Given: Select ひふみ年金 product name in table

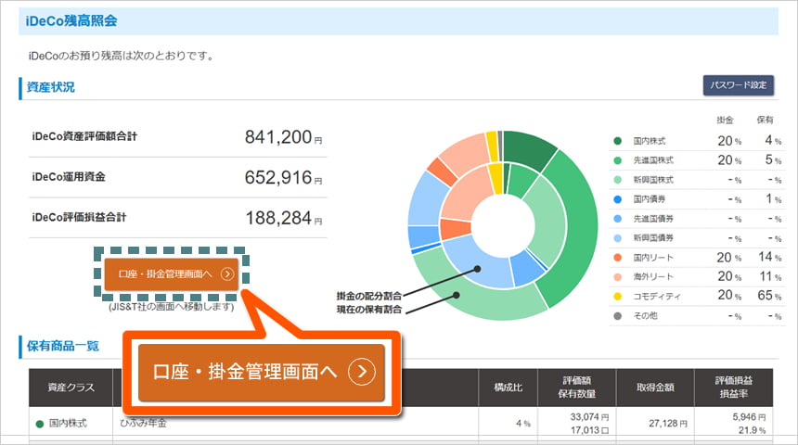Looking at the screenshot, I should click(x=144, y=423).
